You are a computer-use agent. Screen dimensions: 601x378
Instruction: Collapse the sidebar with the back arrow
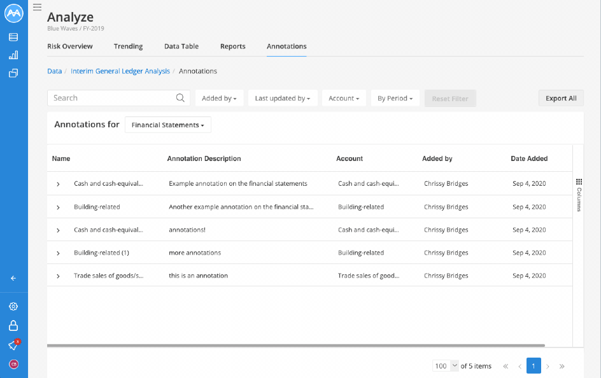(x=13, y=278)
